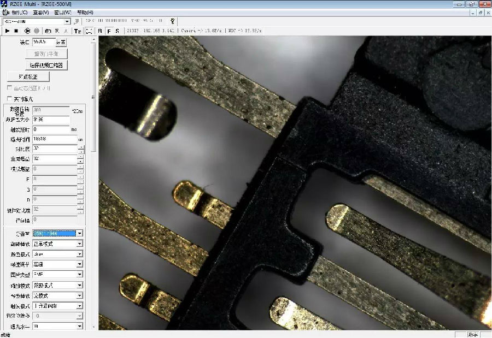The image size is (492, 338).
Task: Click the settings panel vertical scrollbar thumb
Action: (x=93, y=97)
